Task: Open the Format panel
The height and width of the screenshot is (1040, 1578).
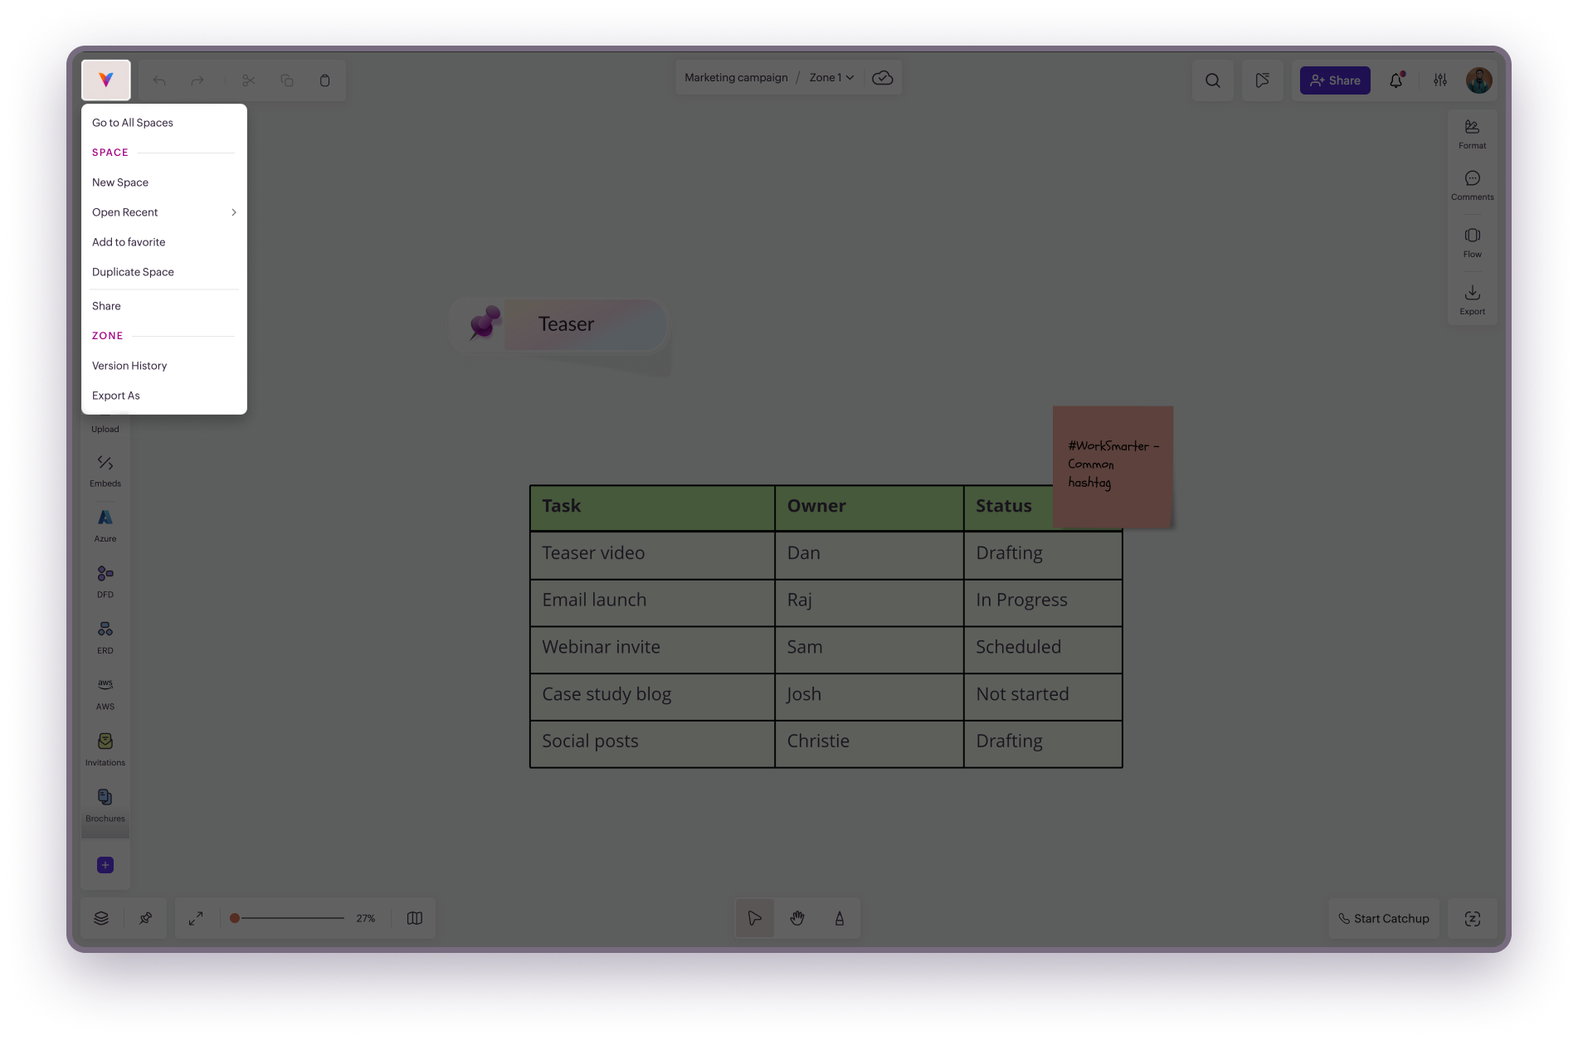Action: coord(1472,133)
